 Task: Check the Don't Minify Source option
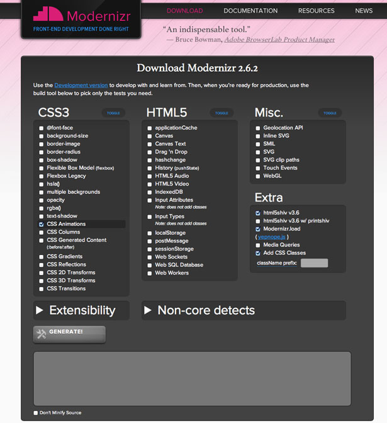click(36, 413)
